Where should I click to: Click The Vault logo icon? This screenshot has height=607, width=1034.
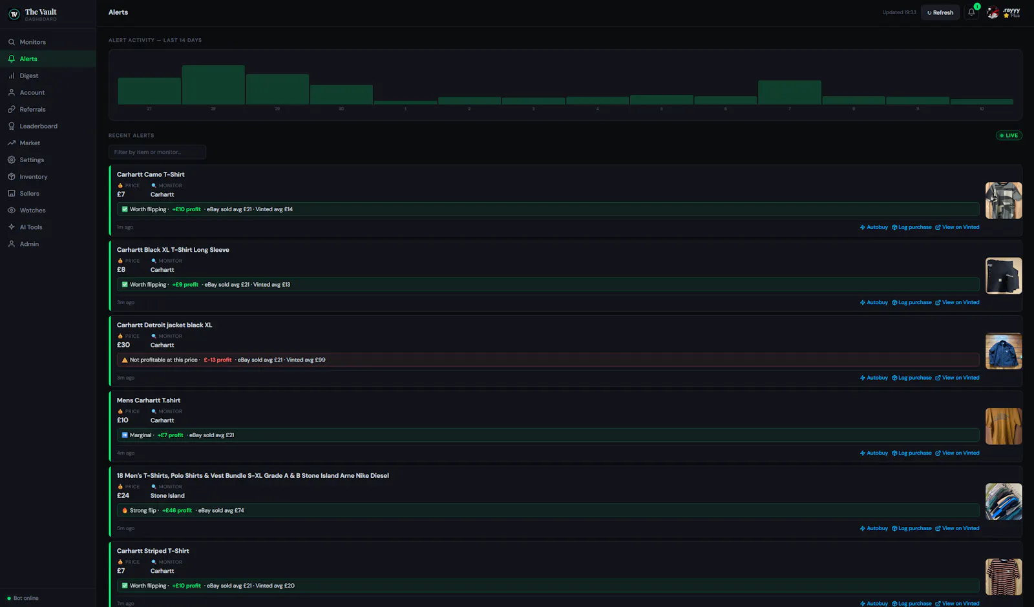[14, 14]
